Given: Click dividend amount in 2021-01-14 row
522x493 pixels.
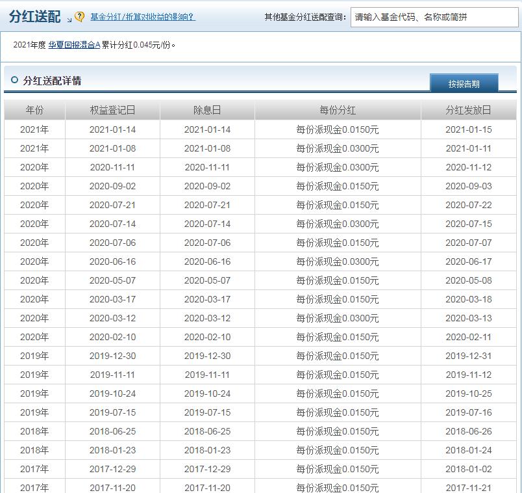Looking at the screenshot, I should click(338, 129).
